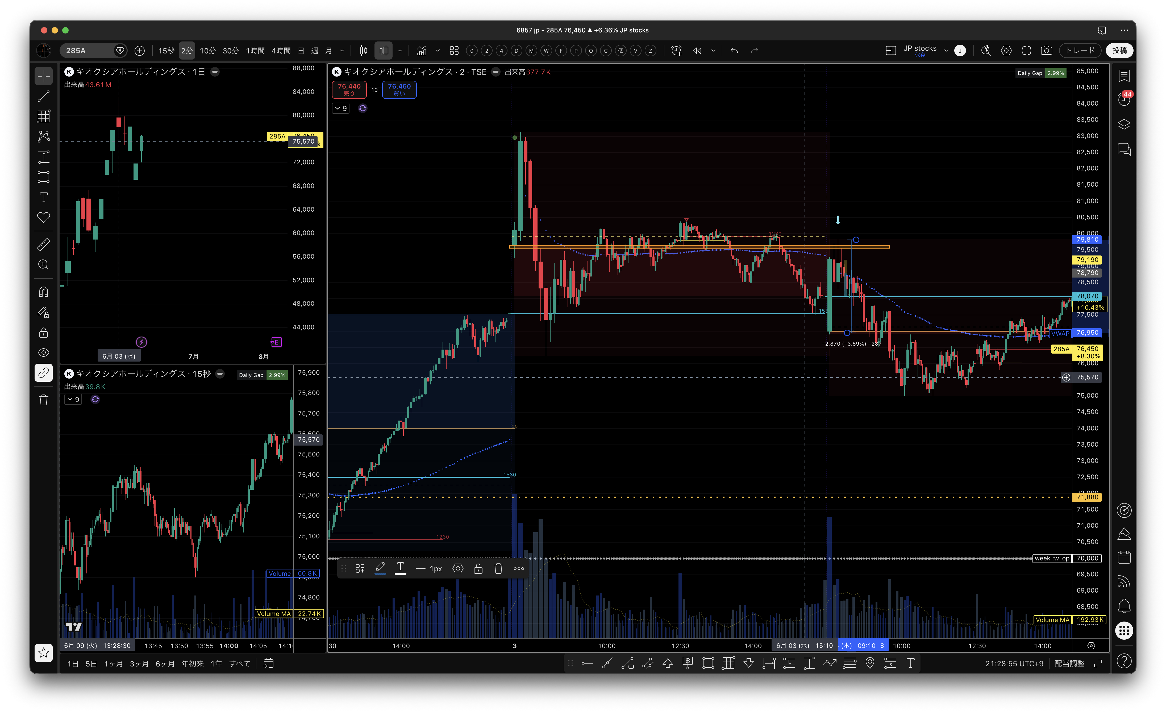The image size is (1166, 713).
Task: Expand the indicators favorites dropdown
Action: pos(438,51)
